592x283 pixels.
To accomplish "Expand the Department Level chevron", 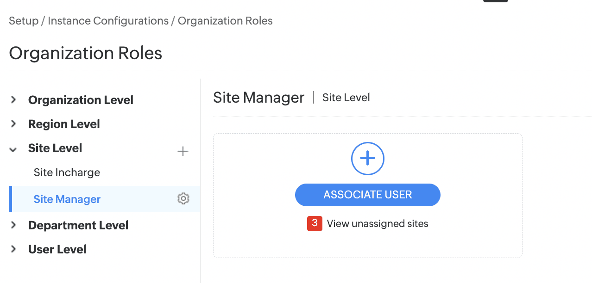I will coord(13,225).
